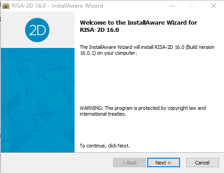The height and width of the screenshot is (173, 224).
Task: Click the Next > button
Action: (x=163, y=163)
